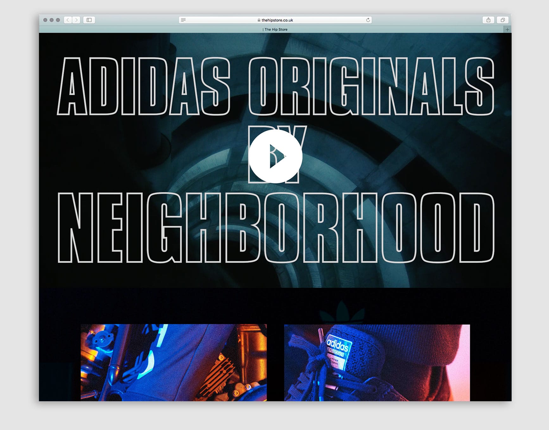The width and height of the screenshot is (549, 430).
Task: Show all tabs overview icon
Action: 502,20
